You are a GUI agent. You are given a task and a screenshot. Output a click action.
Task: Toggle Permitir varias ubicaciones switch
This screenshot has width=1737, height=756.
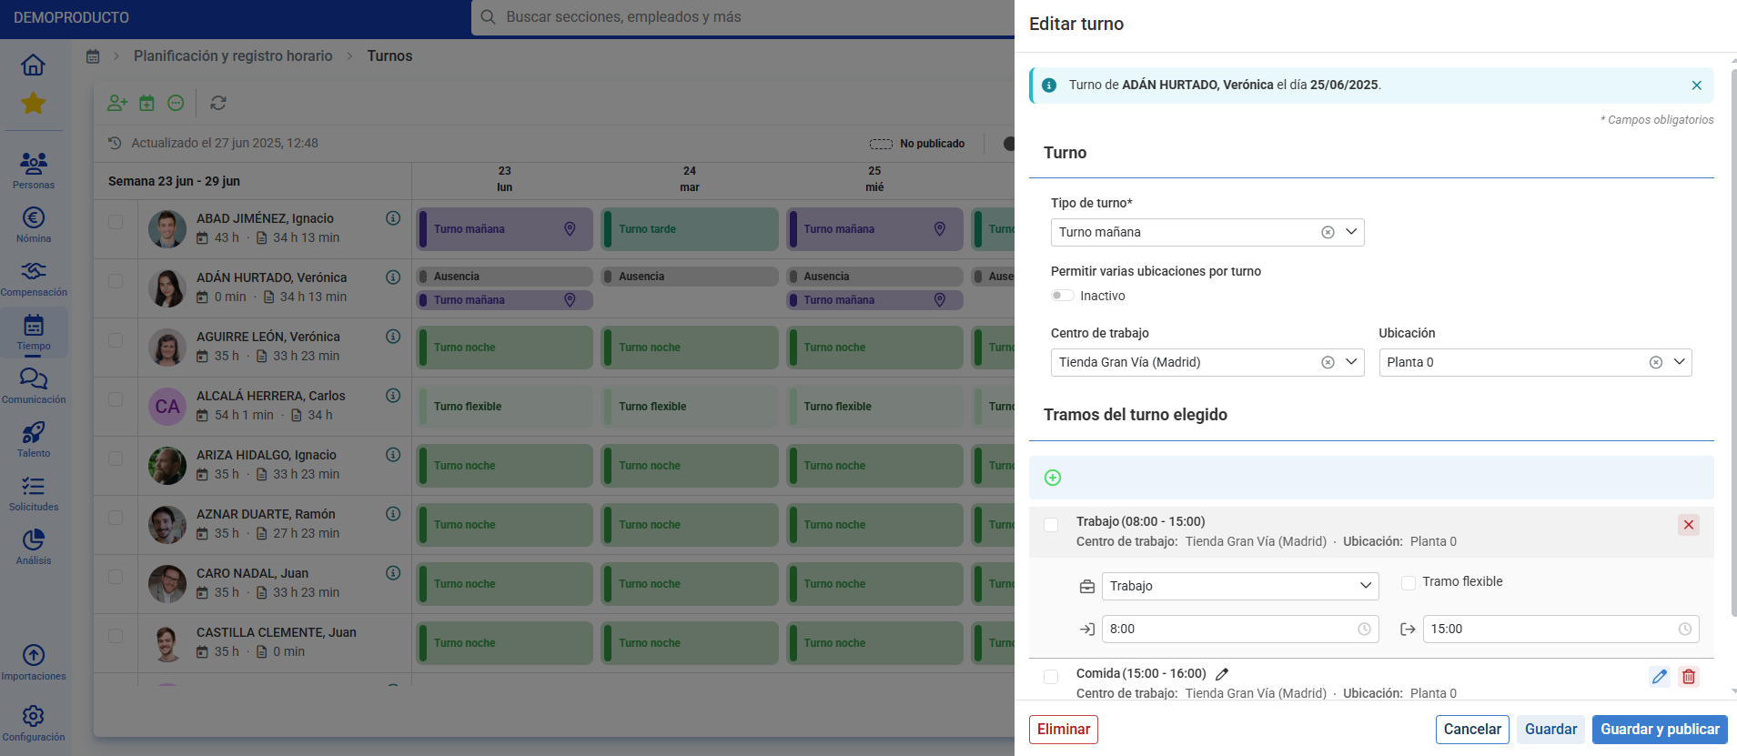coord(1062,296)
